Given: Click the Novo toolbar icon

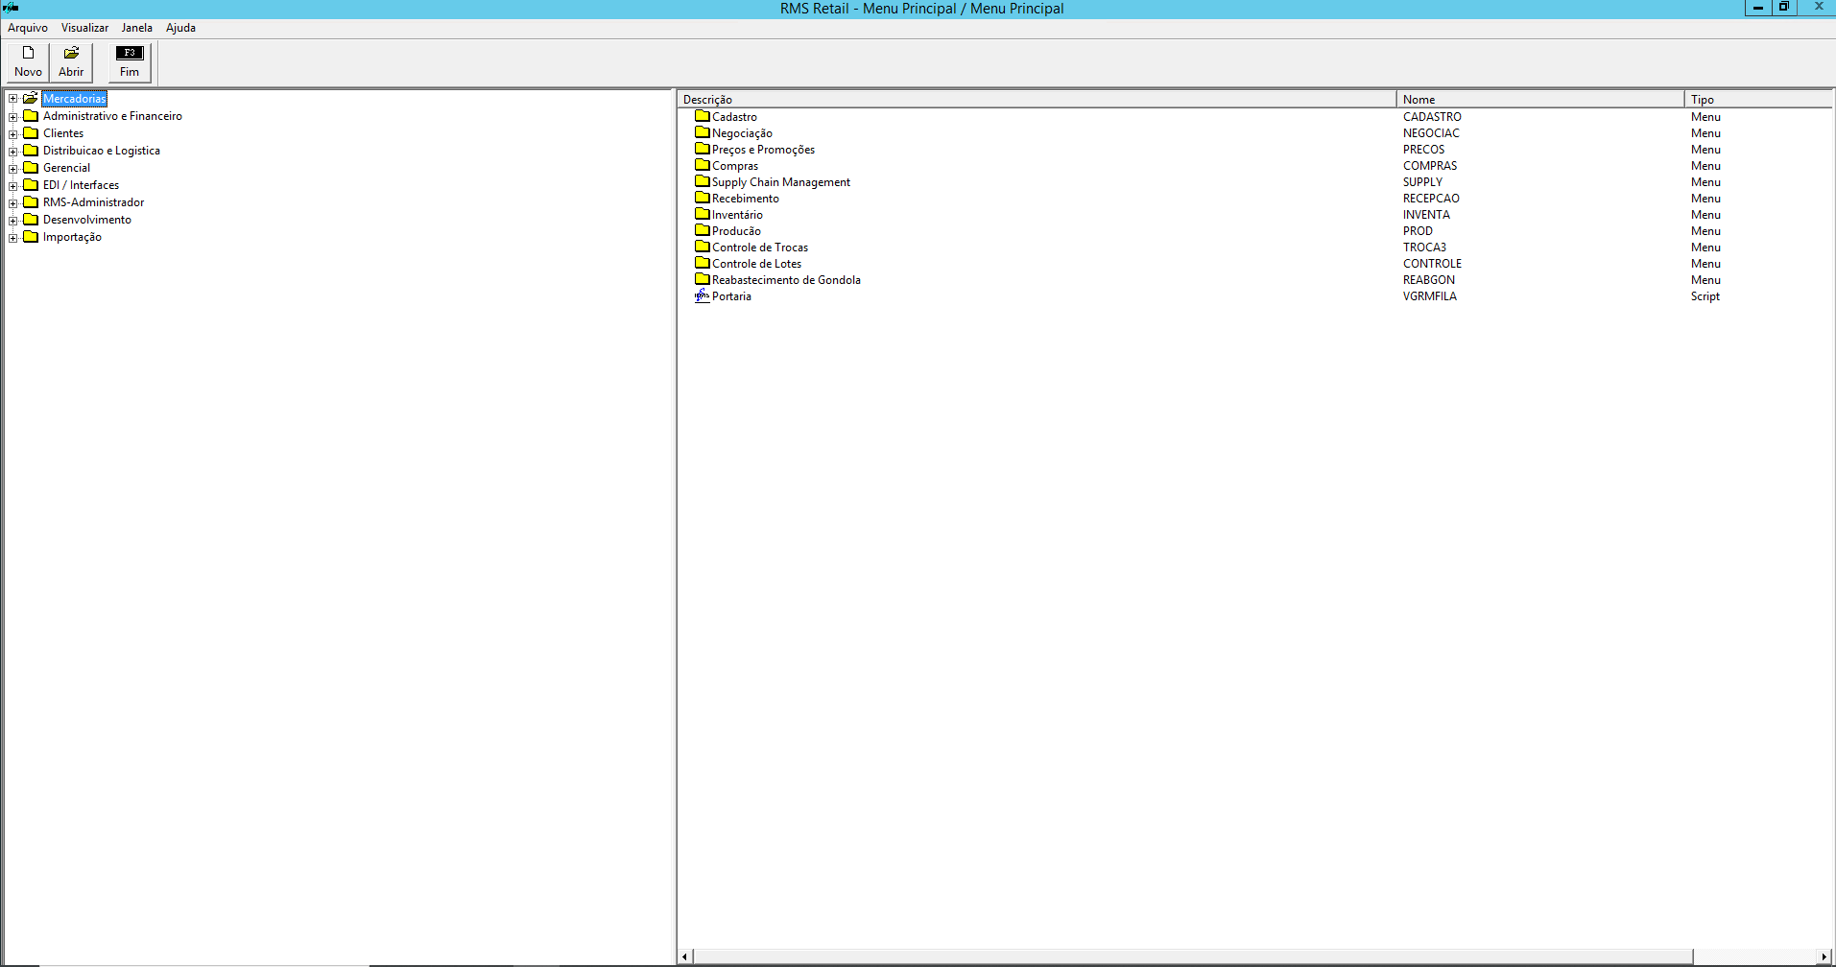Looking at the screenshot, I should (29, 53).
